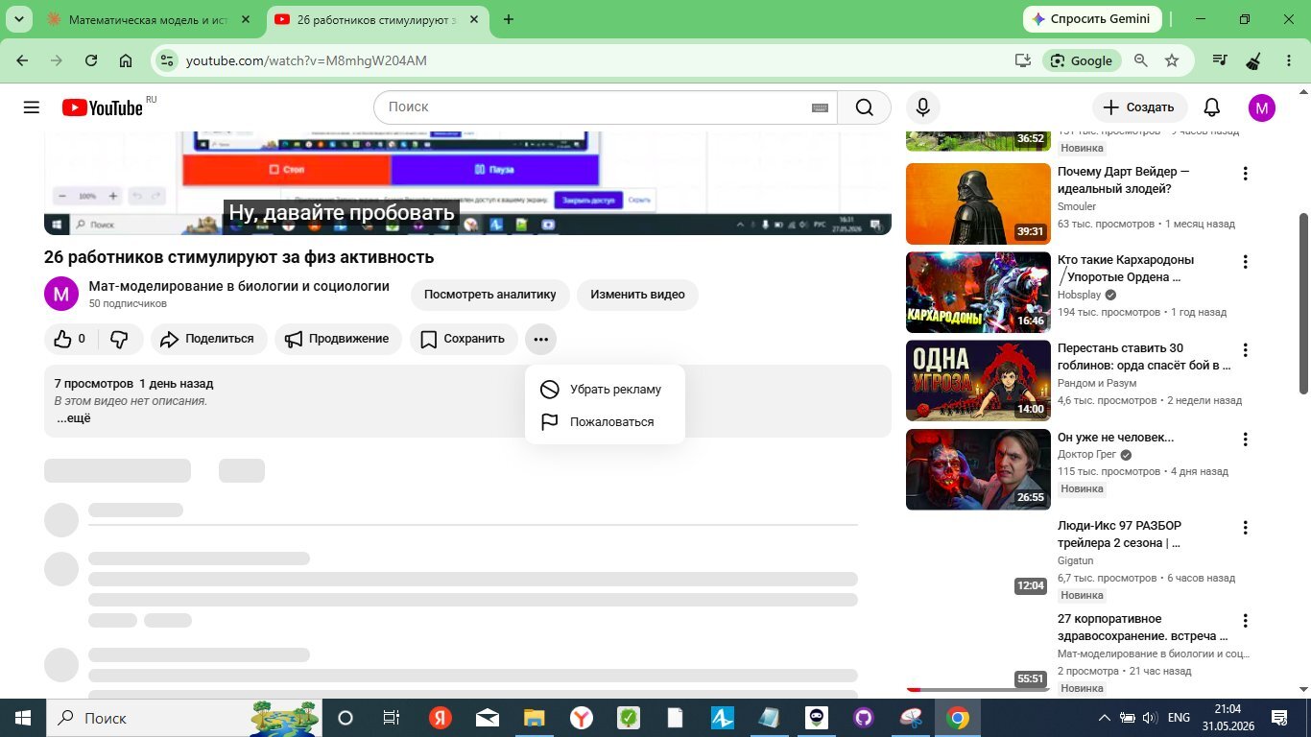Click the broom extension icon
1311x737 pixels.
click(x=1252, y=60)
